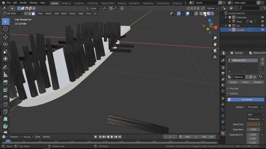266x149 pixels.
Task: Switch to wireframe shading
Action: pos(201,14)
